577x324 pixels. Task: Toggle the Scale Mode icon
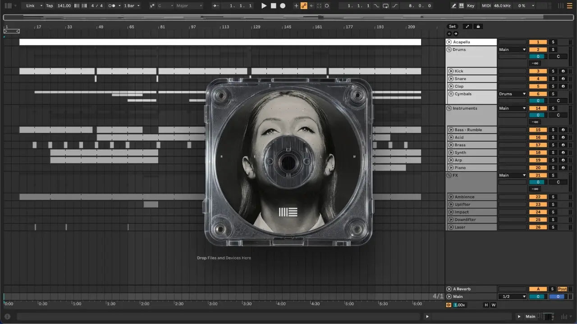pyautogui.click(x=152, y=6)
